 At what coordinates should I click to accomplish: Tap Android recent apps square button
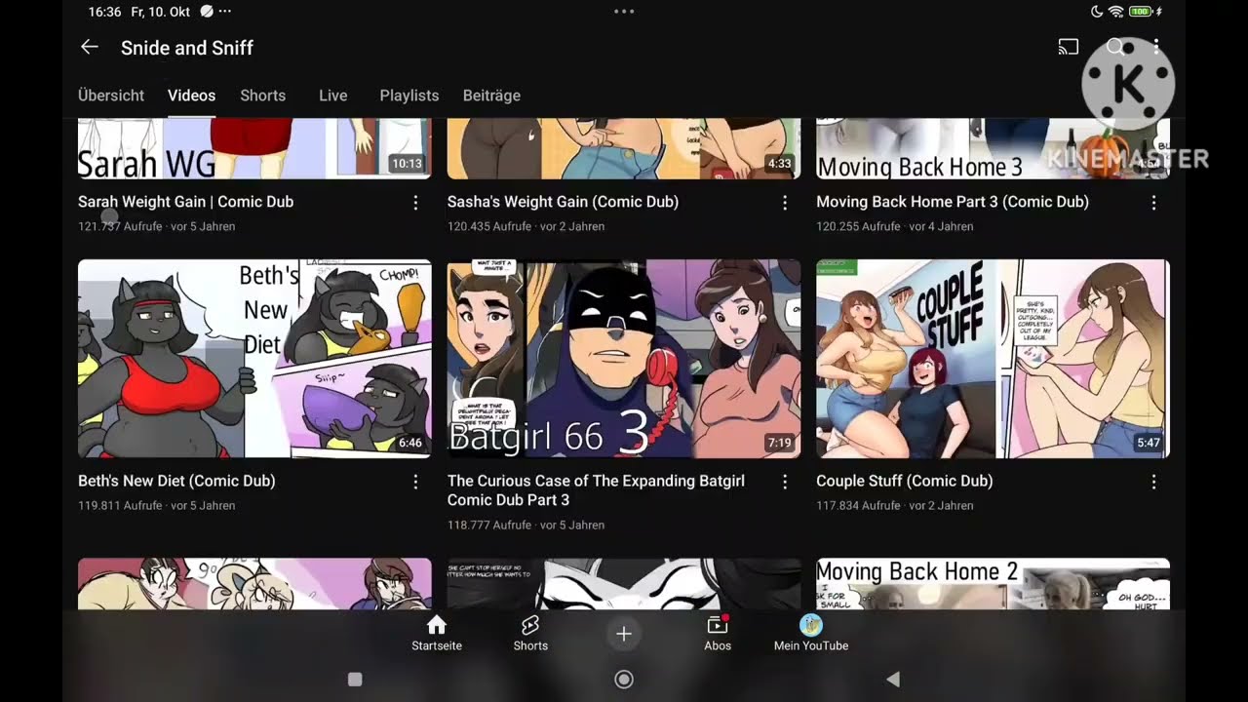(x=355, y=680)
